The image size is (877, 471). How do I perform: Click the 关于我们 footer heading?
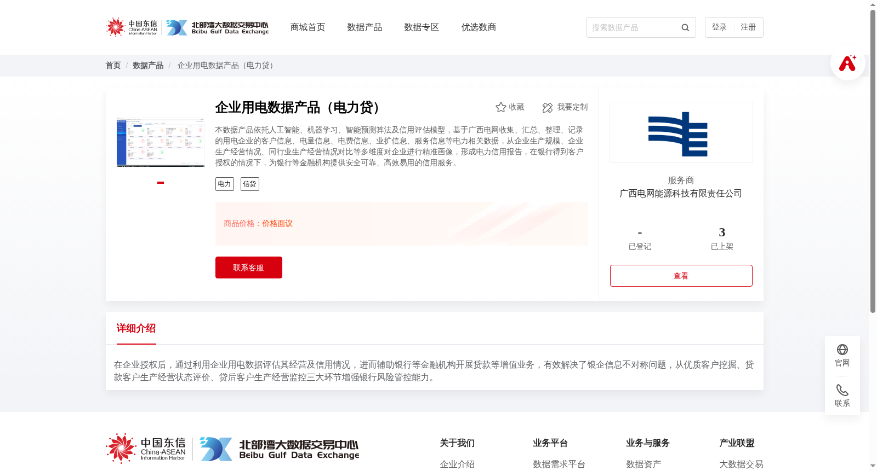click(x=457, y=443)
